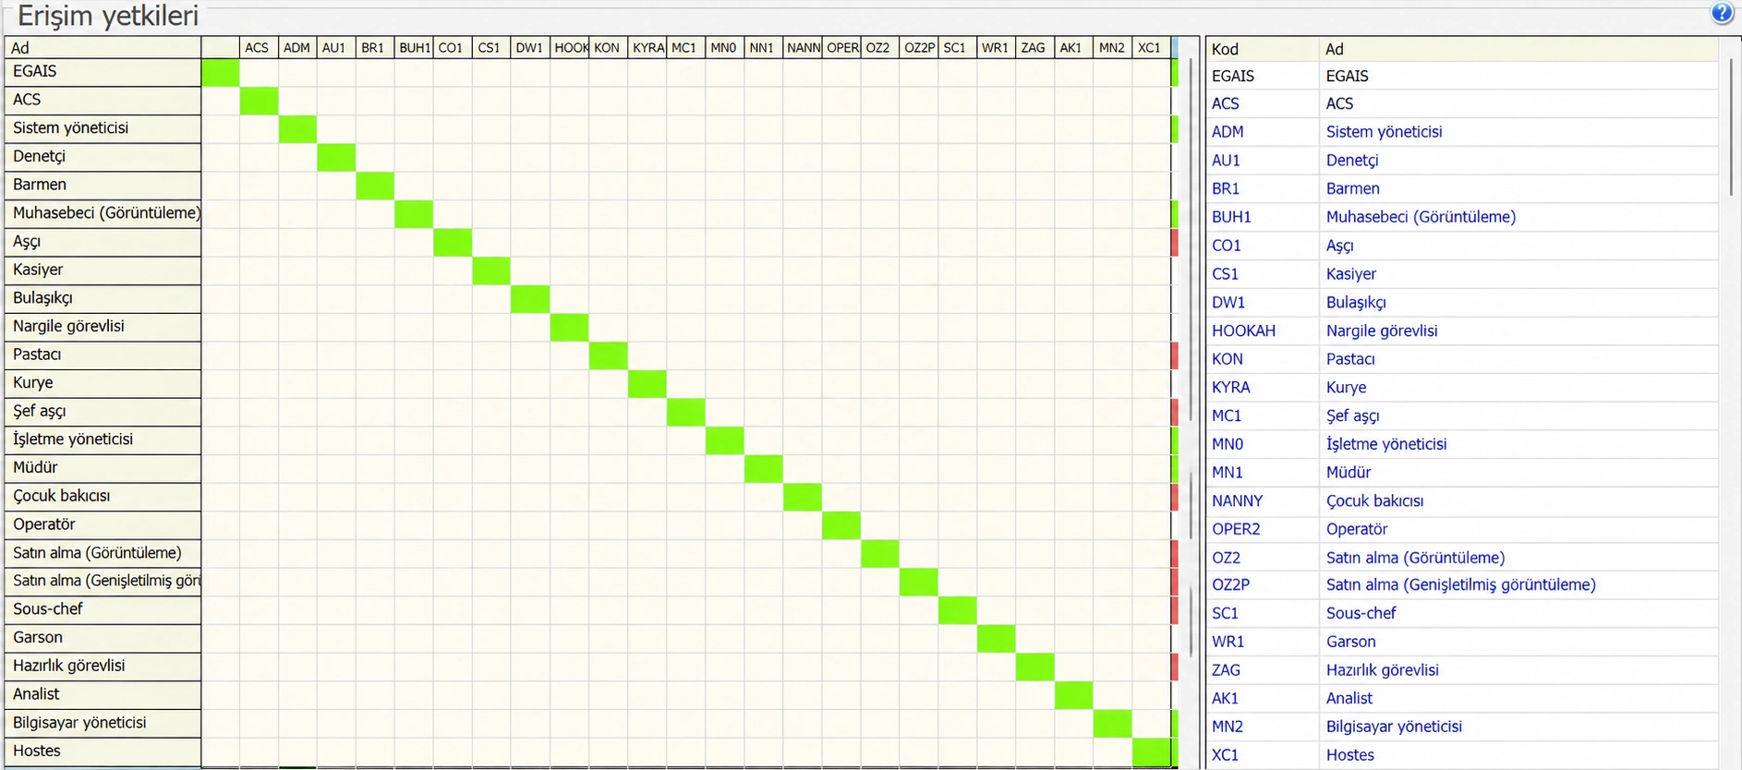
Task: Click 'Muhasebeci (Görüntüleme)' name in the code list
Action: [1421, 217]
